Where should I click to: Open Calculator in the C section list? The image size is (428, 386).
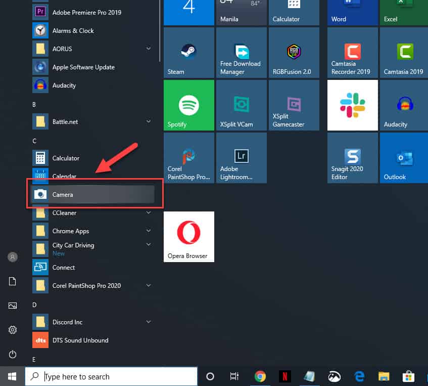point(93,158)
